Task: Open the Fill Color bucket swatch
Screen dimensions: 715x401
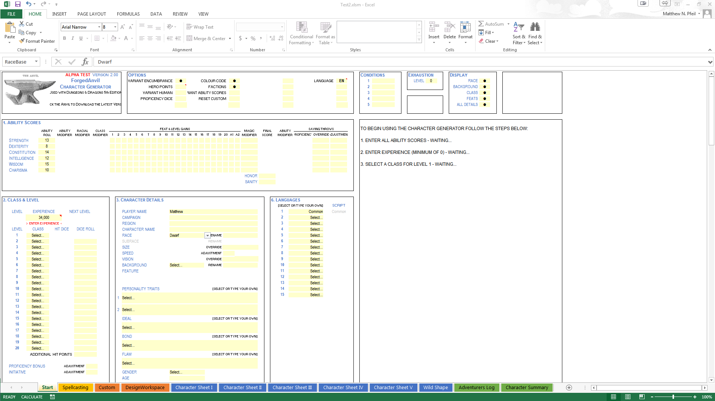Action: pos(113,38)
